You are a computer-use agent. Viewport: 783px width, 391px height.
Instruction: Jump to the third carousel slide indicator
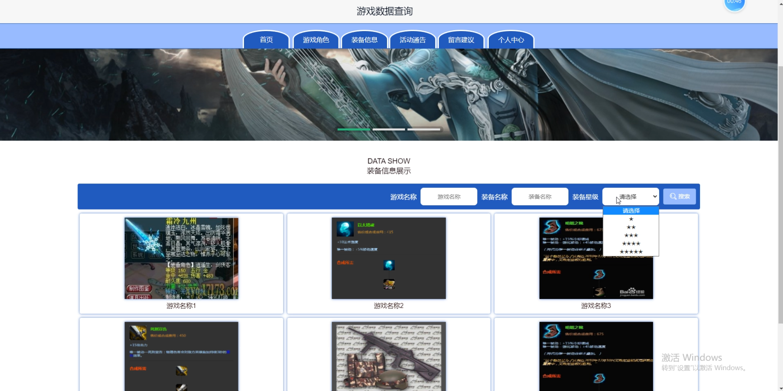424,129
